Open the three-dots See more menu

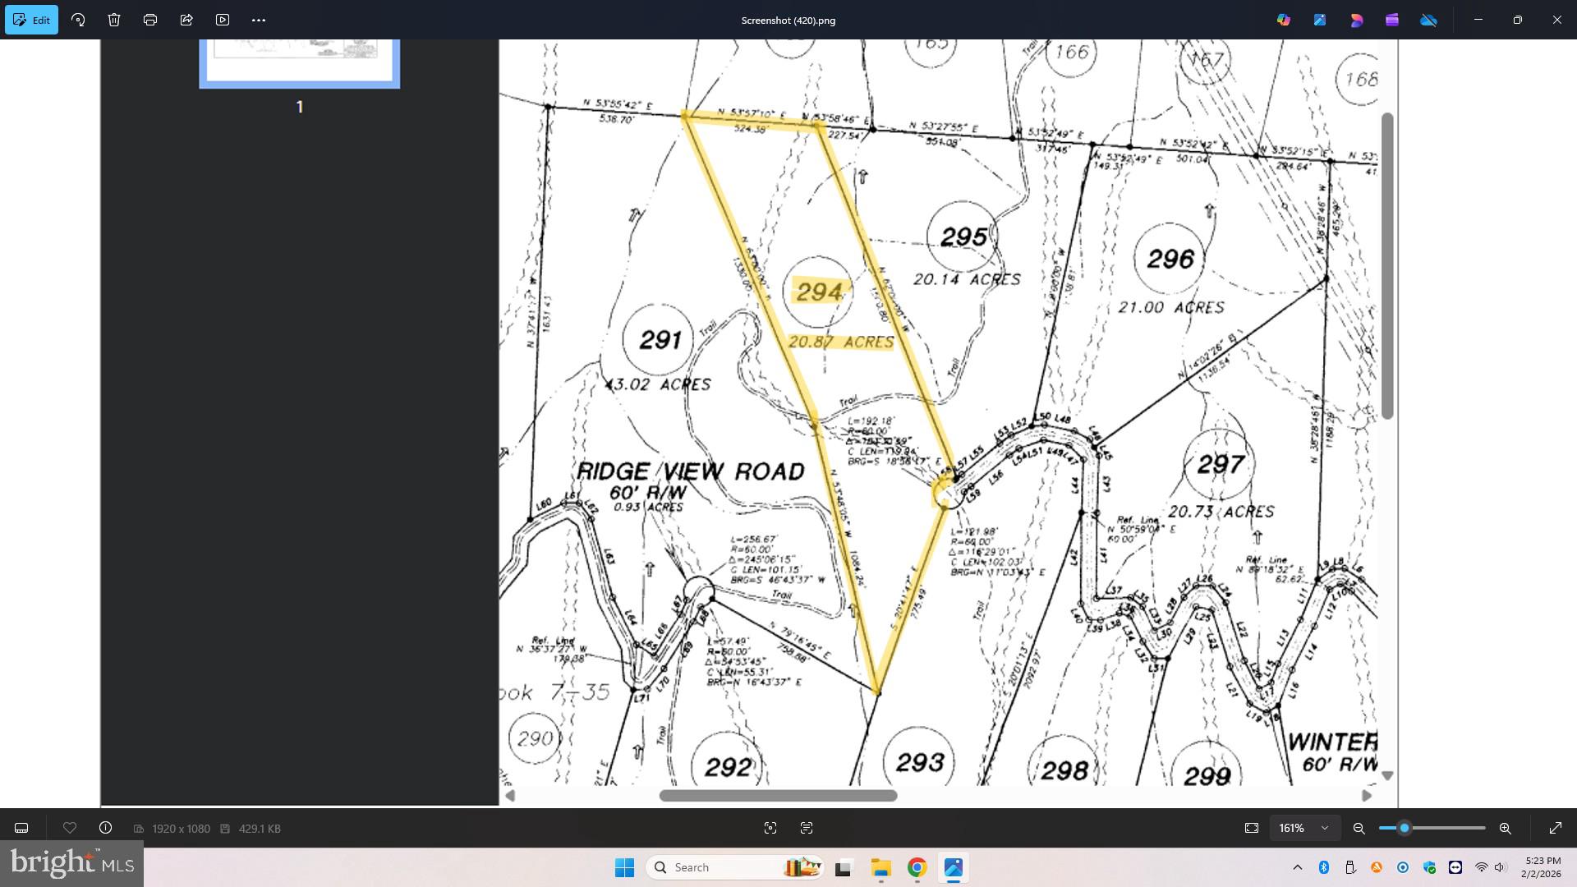[x=259, y=20]
